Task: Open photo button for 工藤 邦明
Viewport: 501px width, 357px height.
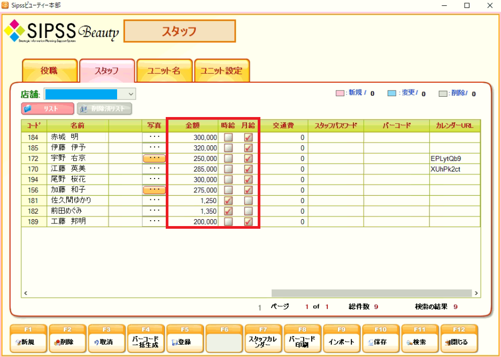Action: click(x=155, y=222)
